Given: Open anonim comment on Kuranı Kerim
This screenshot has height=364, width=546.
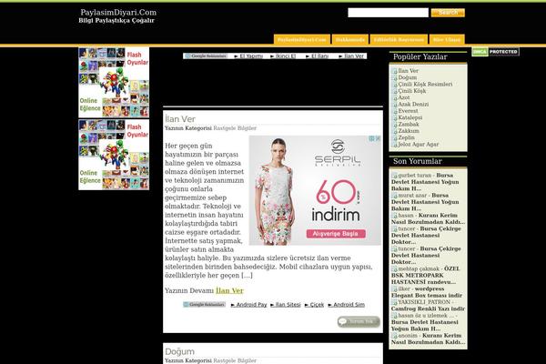Looking at the screenshot, I should (428, 339).
